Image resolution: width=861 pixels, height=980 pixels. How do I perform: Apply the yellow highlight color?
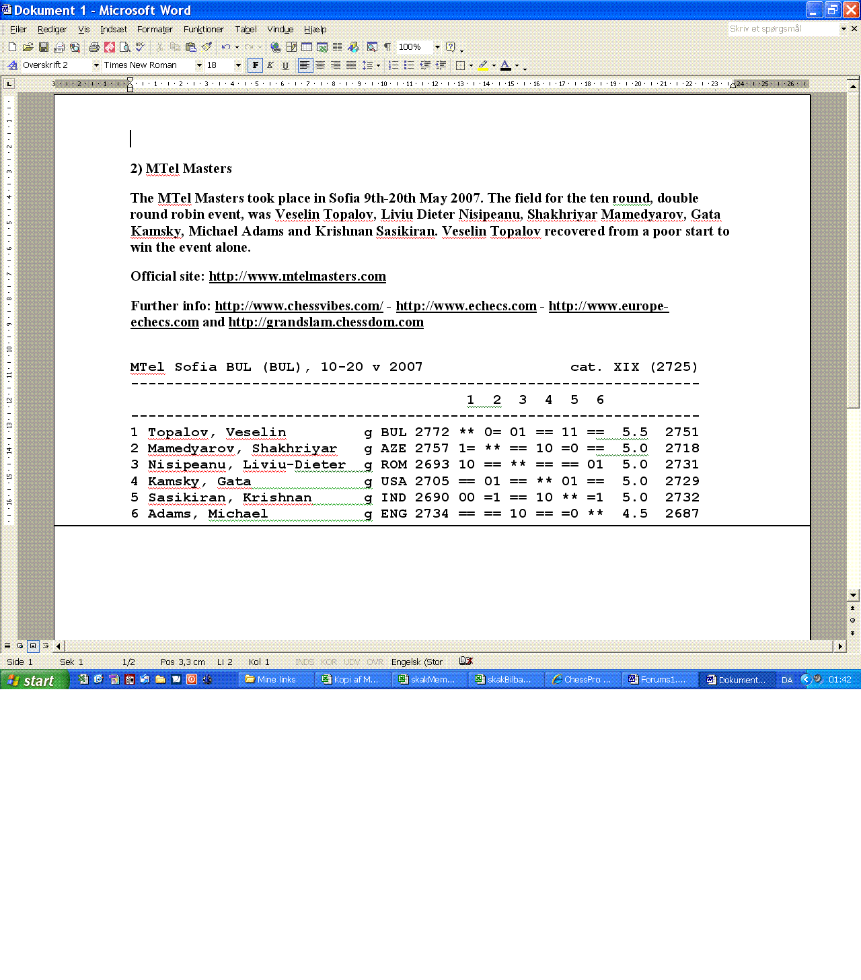[482, 65]
